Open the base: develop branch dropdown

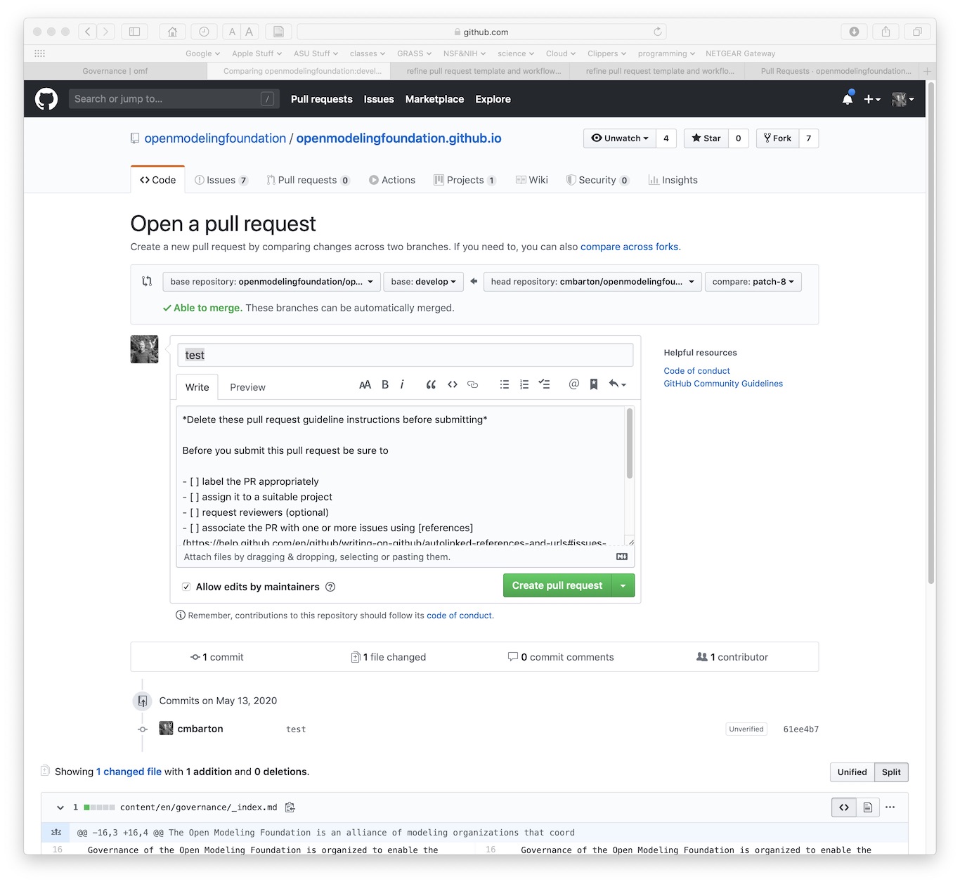(423, 281)
